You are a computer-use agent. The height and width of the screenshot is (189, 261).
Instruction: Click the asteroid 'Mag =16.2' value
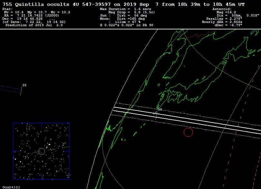pos(226,12)
